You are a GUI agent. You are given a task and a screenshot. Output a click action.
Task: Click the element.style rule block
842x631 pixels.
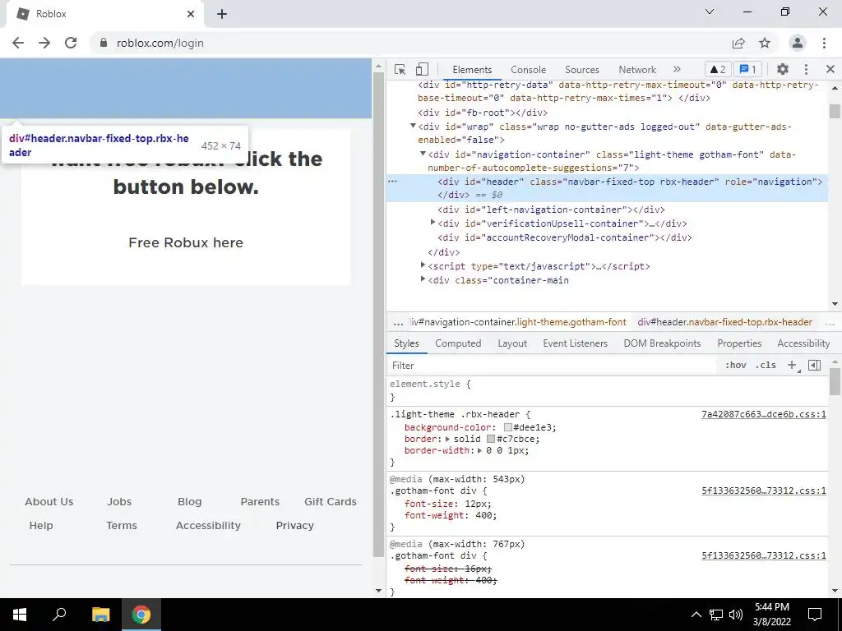click(607, 390)
